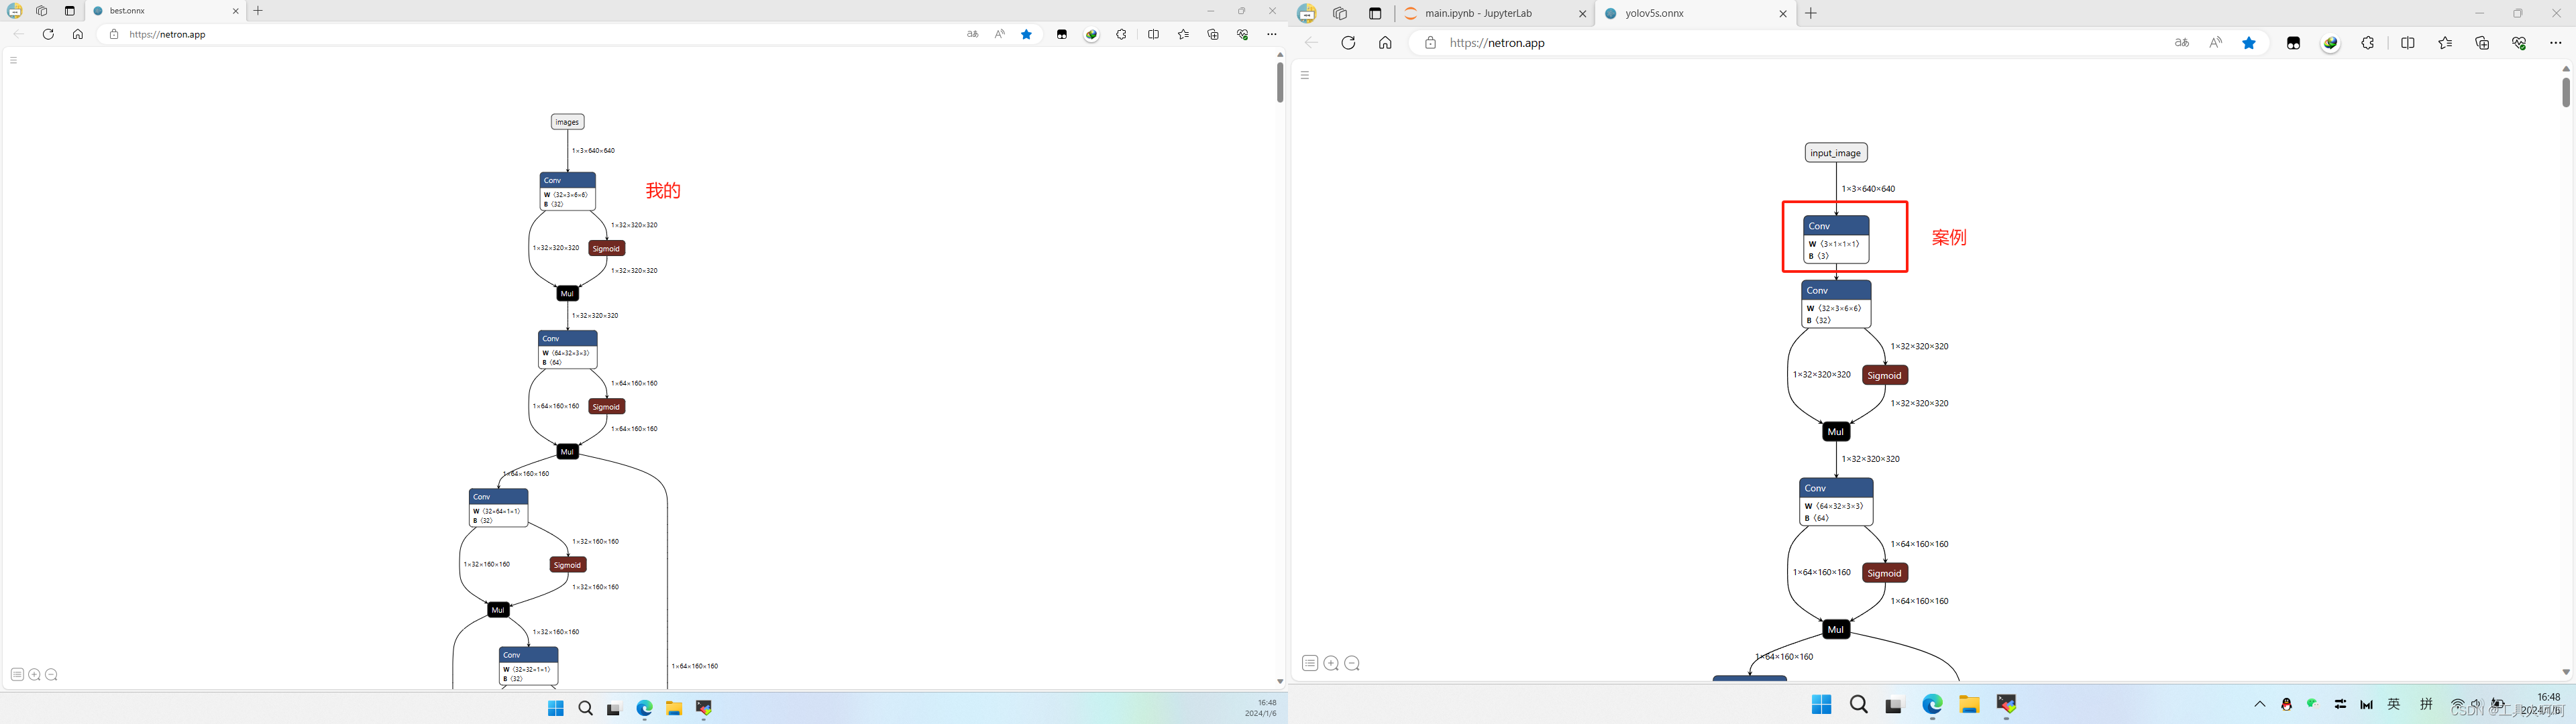The image size is (2576, 724).
Task: Open settings and more menu in left browser
Action: click(1272, 34)
